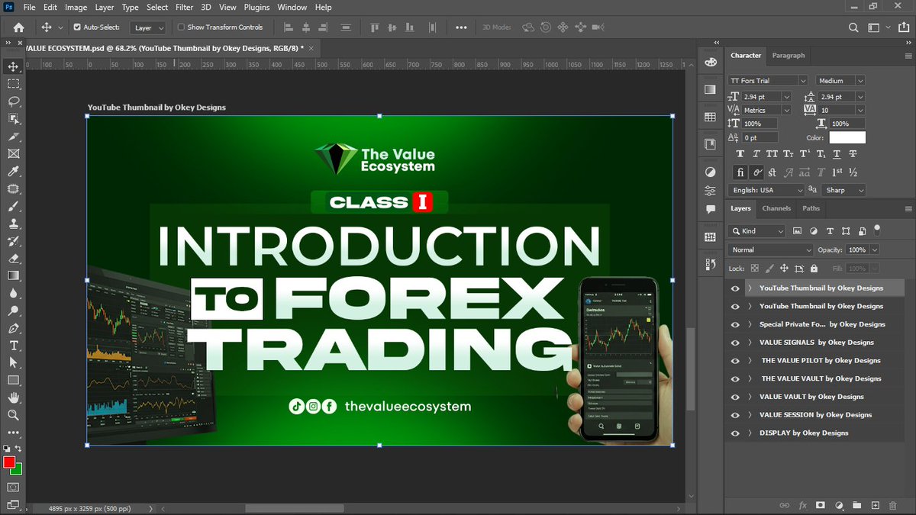Viewport: 916px width, 515px height.
Task: Select the Brush tool
Action: click(x=13, y=207)
